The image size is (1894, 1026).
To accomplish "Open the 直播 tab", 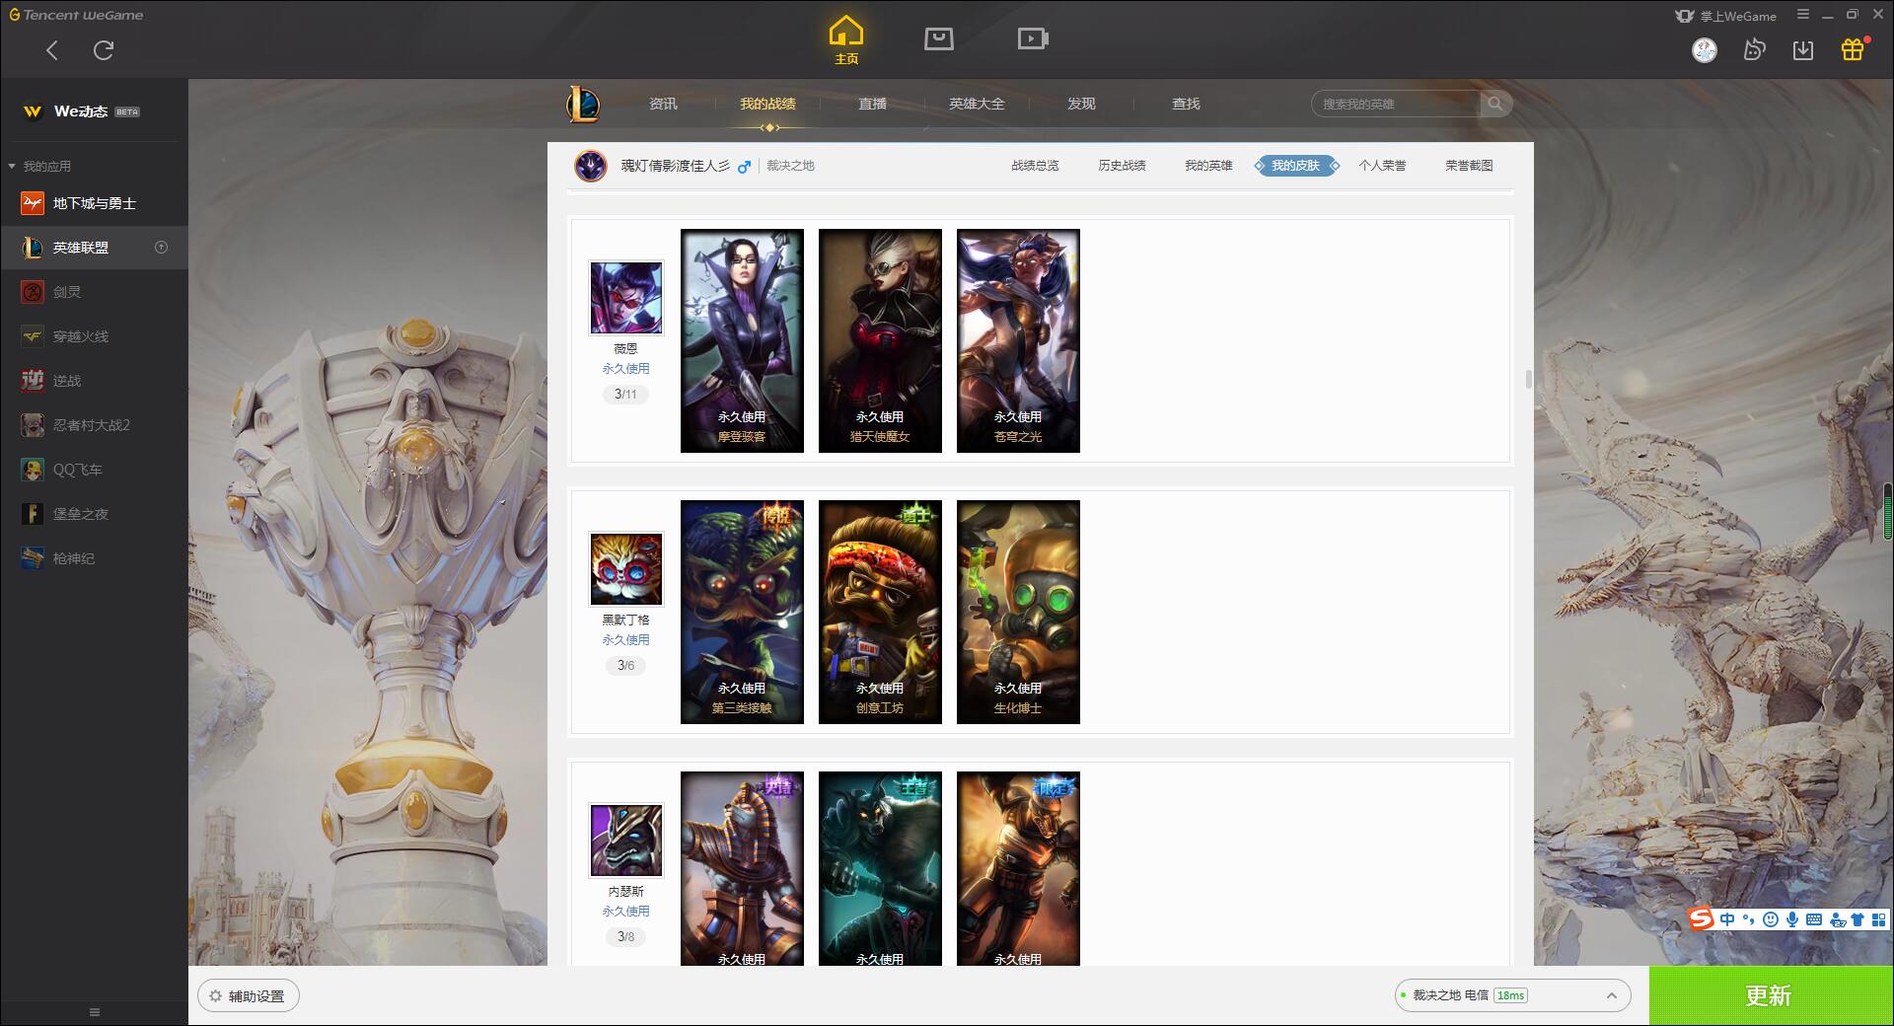I will coord(872,104).
